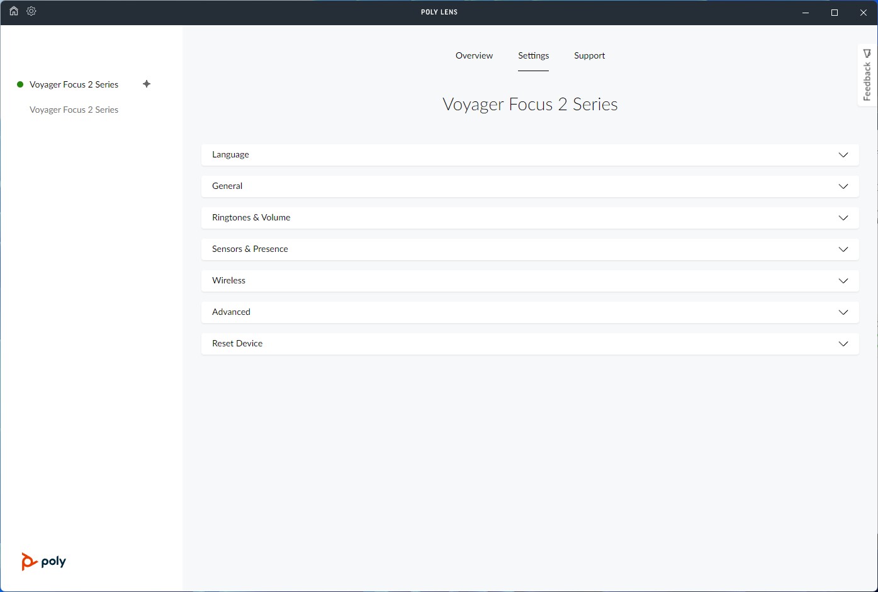Expand Ringtones & Volume chevron
878x592 pixels.
tap(843, 218)
